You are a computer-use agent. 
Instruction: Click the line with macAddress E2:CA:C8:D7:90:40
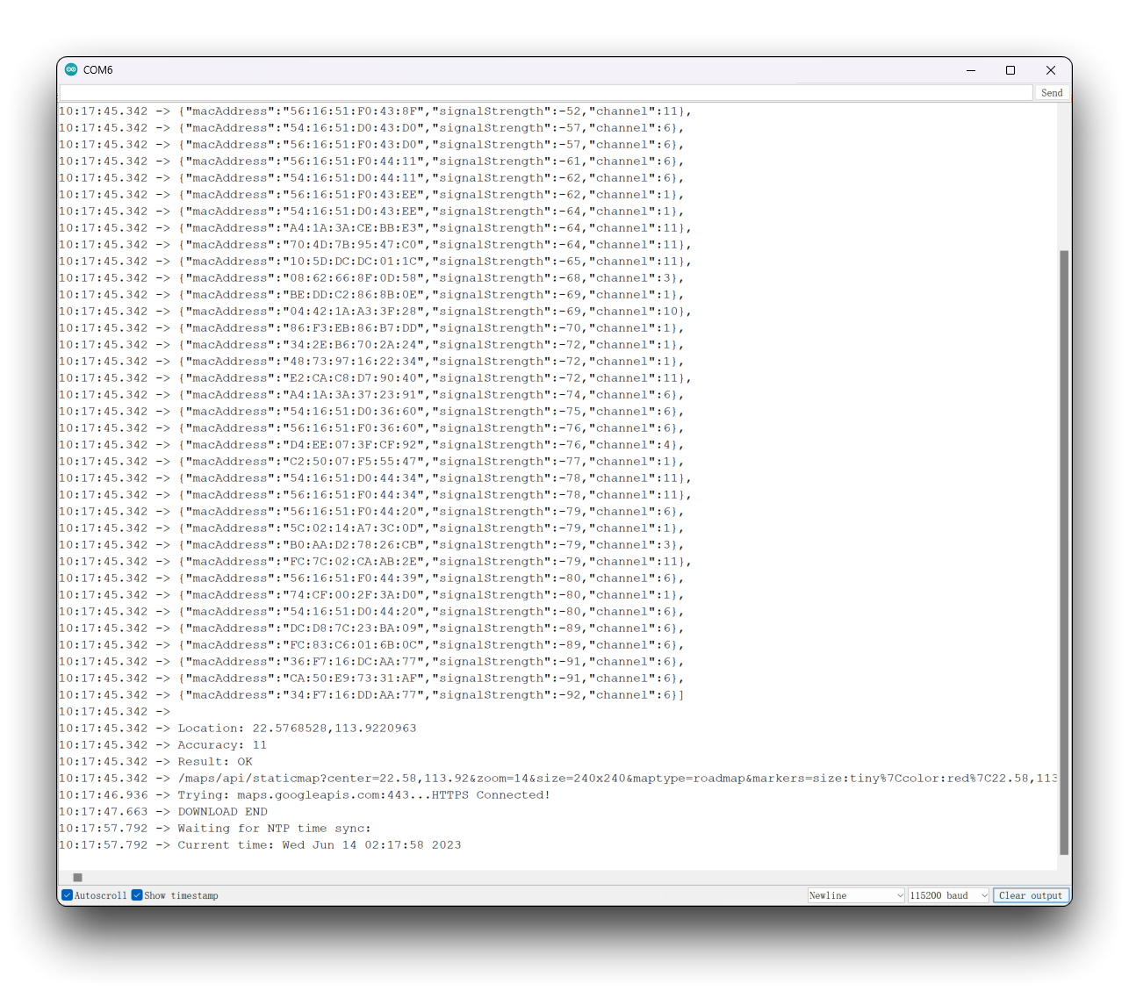375,378
